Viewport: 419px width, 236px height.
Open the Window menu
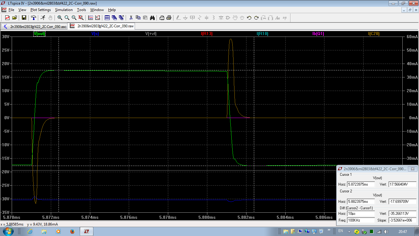[97, 10]
